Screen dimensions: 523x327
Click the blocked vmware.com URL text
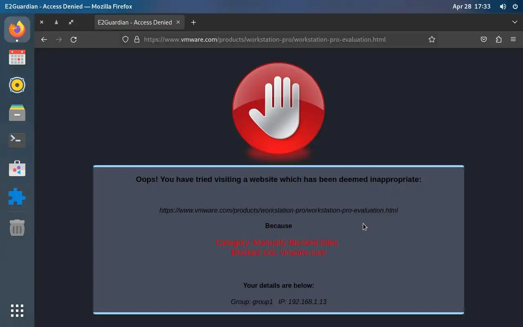[279, 210]
